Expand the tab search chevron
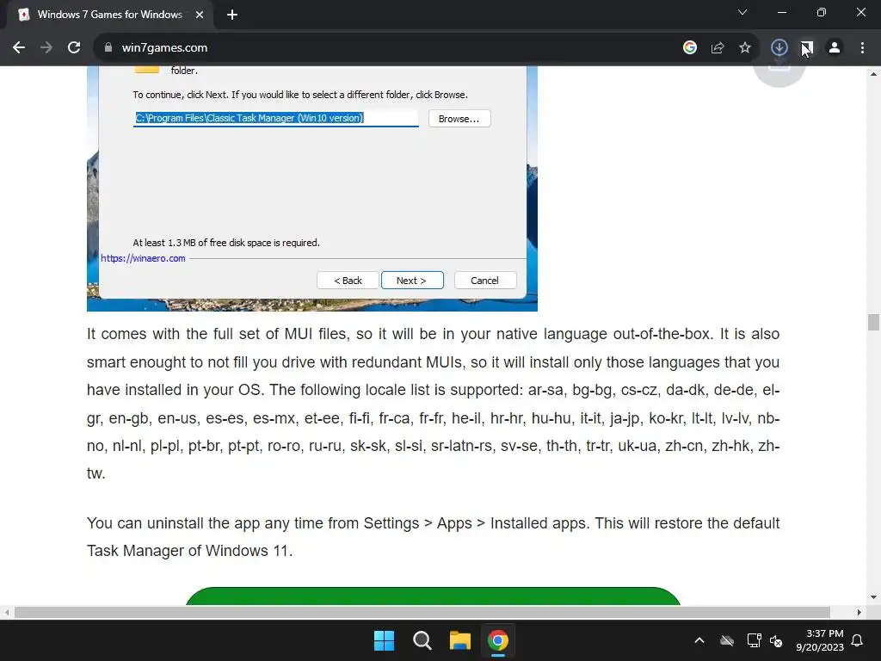Viewport: 881px width, 661px height. 742,12
